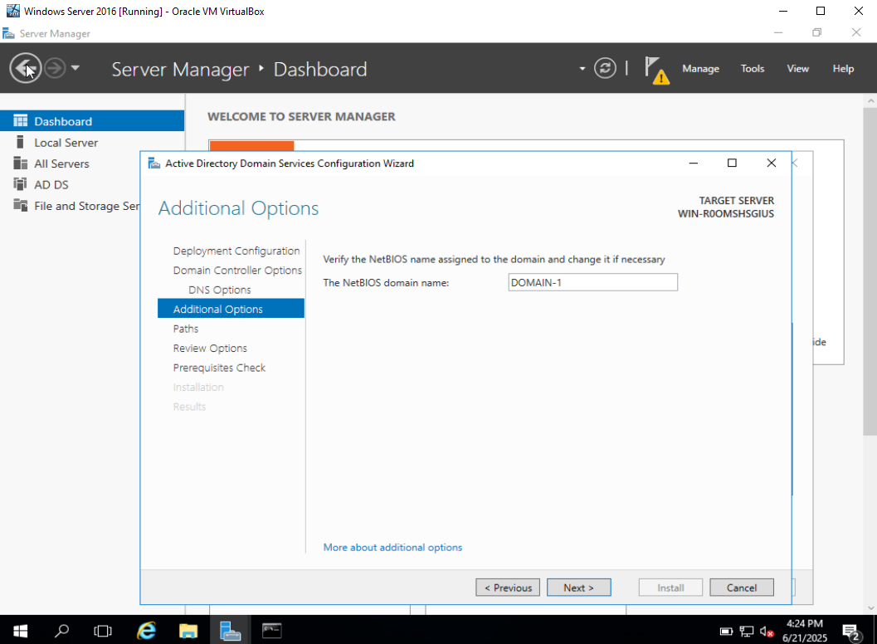The height and width of the screenshot is (644, 877).
Task: Click the File and Storage Services icon
Action: pyautogui.click(x=20, y=205)
